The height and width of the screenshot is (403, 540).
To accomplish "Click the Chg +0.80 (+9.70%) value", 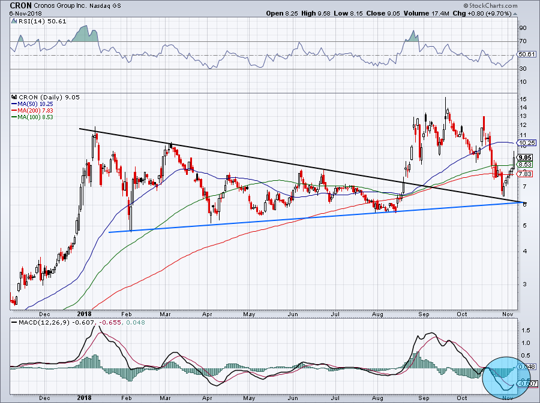I will click(482, 13).
